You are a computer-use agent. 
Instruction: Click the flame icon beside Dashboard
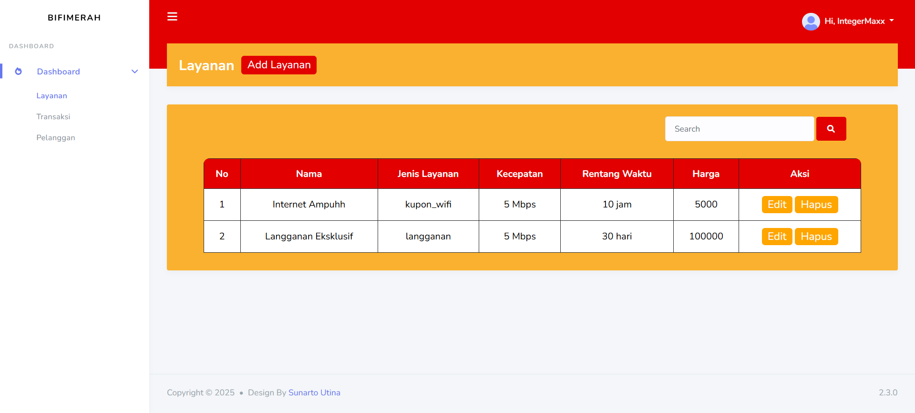[x=19, y=72]
